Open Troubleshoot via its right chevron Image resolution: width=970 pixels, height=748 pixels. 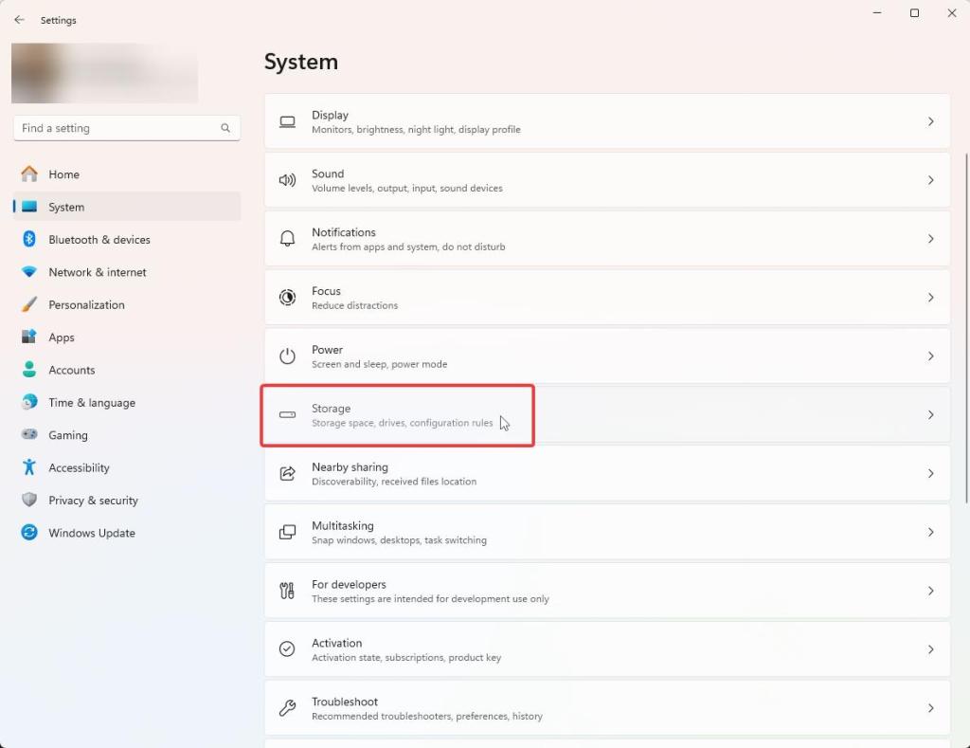coord(930,708)
